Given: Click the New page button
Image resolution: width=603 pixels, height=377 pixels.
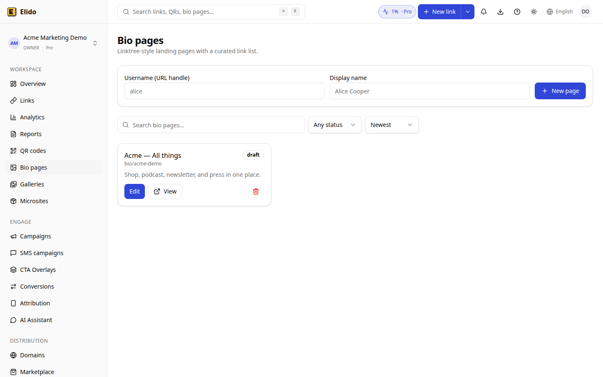Looking at the screenshot, I should (x=560, y=91).
